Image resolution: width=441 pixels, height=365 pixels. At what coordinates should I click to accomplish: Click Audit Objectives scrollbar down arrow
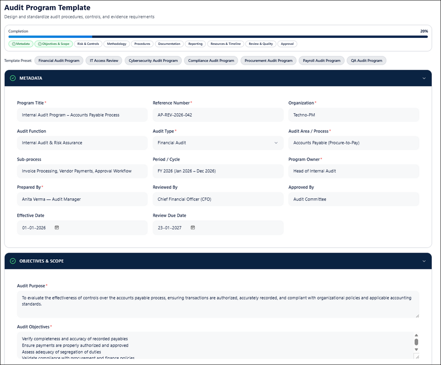(x=416, y=350)
